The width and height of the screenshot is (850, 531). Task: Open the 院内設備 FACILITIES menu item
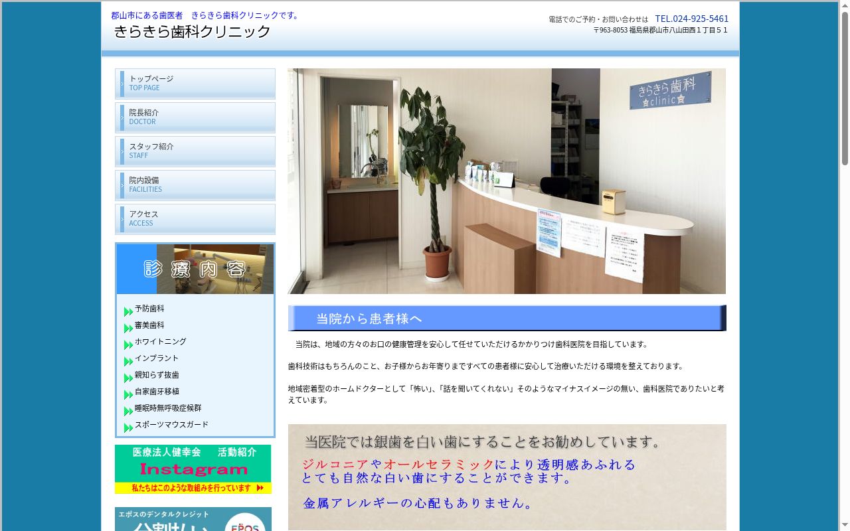195,185
